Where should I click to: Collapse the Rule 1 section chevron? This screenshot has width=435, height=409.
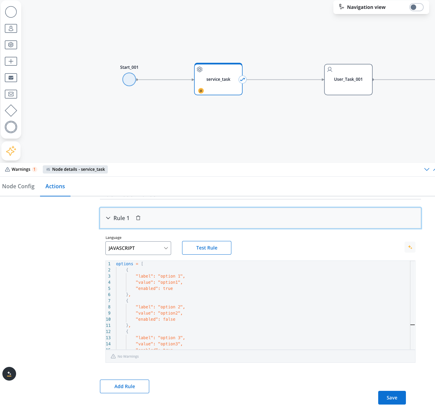[108, 218]
